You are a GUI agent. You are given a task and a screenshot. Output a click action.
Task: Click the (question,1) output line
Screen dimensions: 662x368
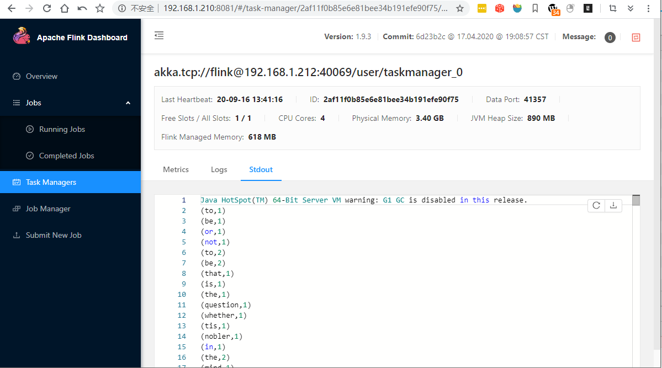tap(226, 305)
